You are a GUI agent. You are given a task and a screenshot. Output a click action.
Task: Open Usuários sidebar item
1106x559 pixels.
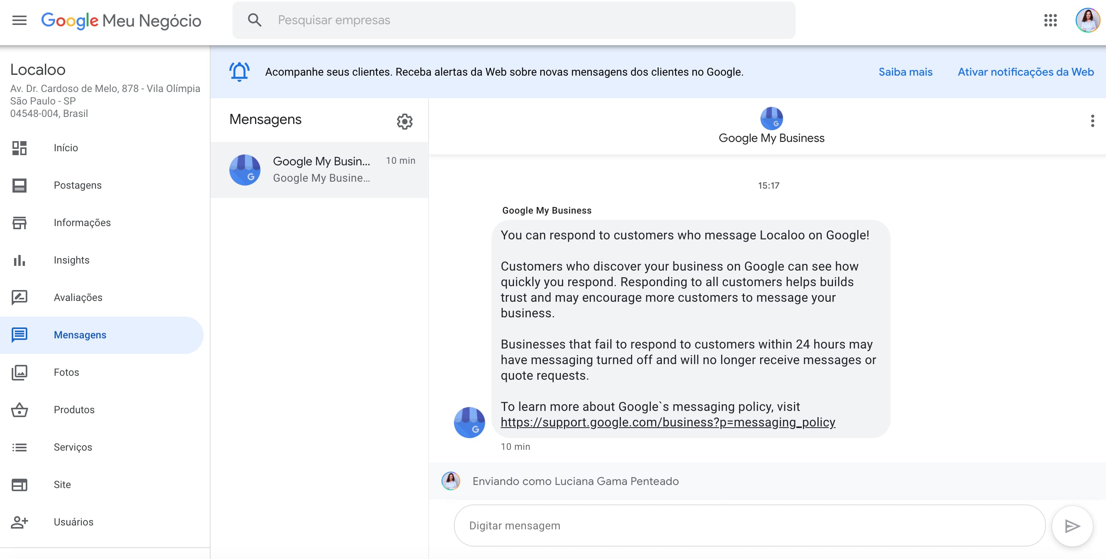[73, 522]
